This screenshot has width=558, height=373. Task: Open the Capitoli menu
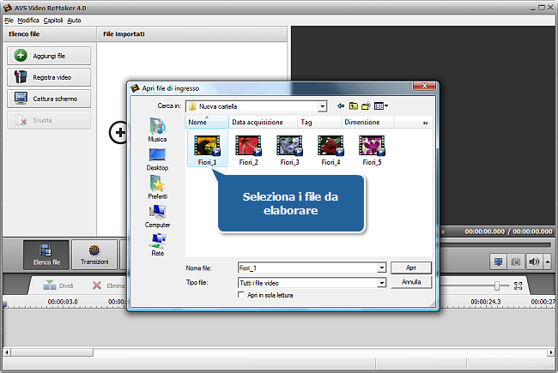(x=53, y=21)
